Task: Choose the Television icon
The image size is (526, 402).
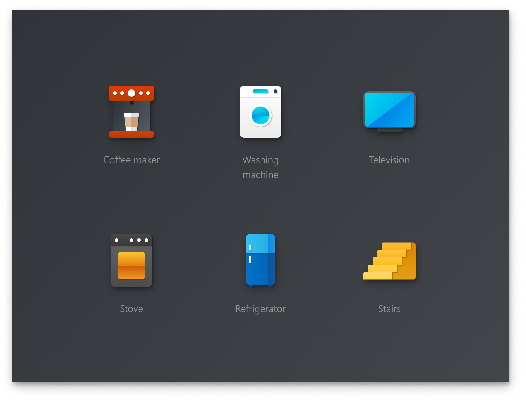Action: [390, 112]
